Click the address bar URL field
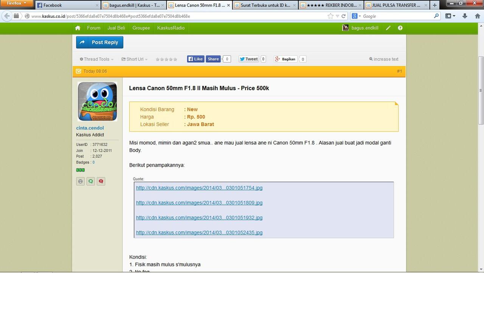484x312 pixels. 178,16
